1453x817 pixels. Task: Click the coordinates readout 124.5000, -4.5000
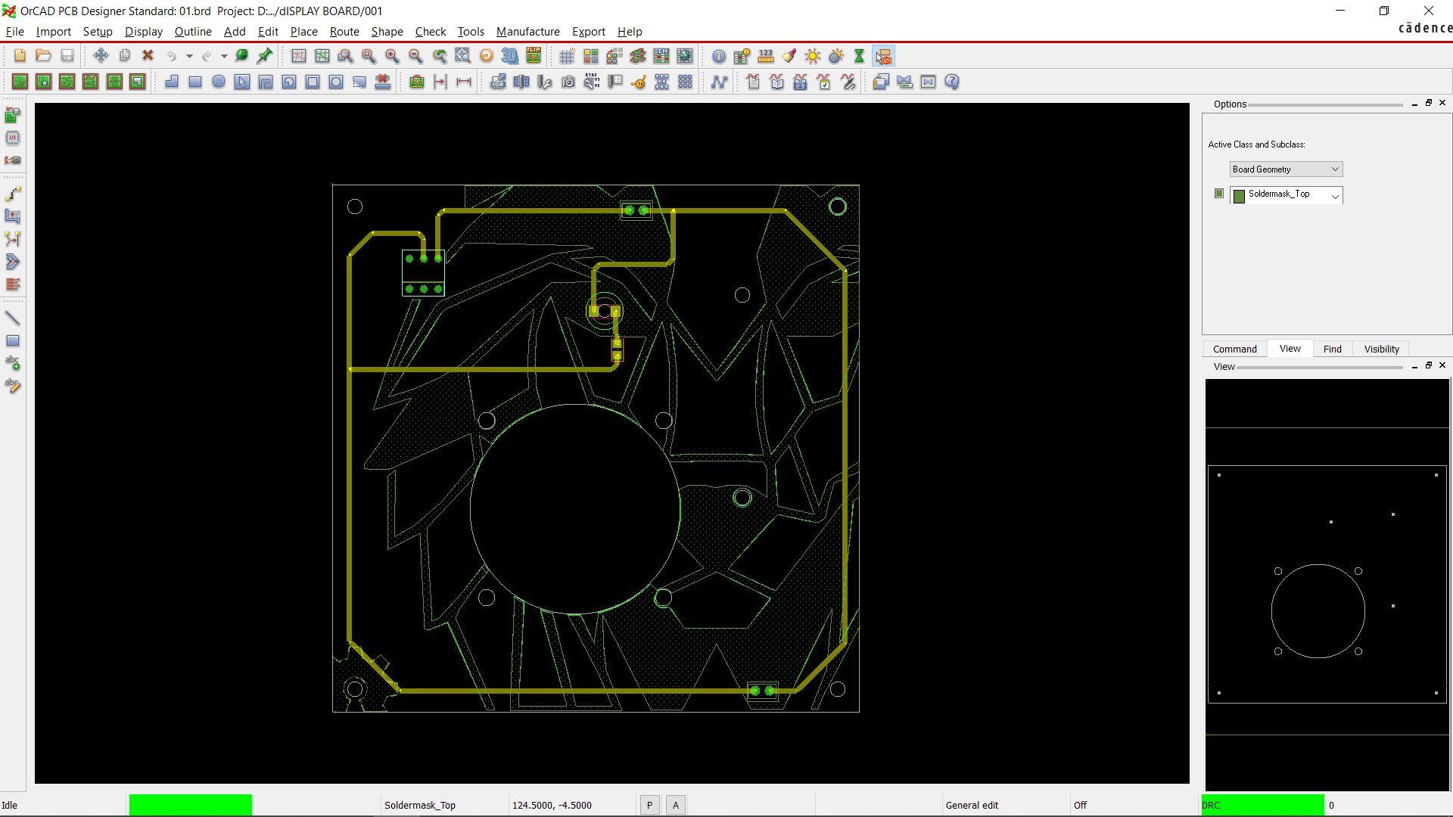552,806
